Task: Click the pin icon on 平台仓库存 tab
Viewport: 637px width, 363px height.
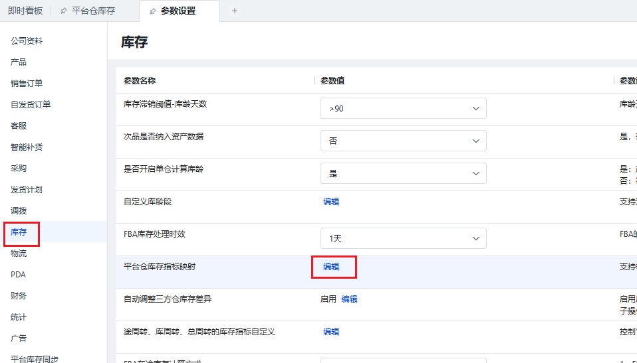Action: tap(63, 11)
